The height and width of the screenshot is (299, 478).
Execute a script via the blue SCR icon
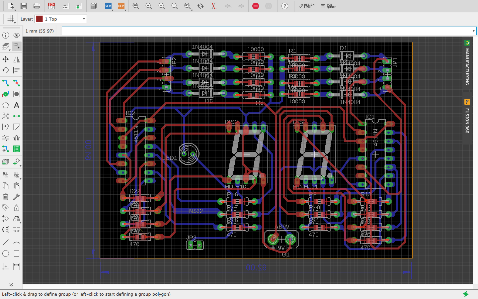[108, 6]
